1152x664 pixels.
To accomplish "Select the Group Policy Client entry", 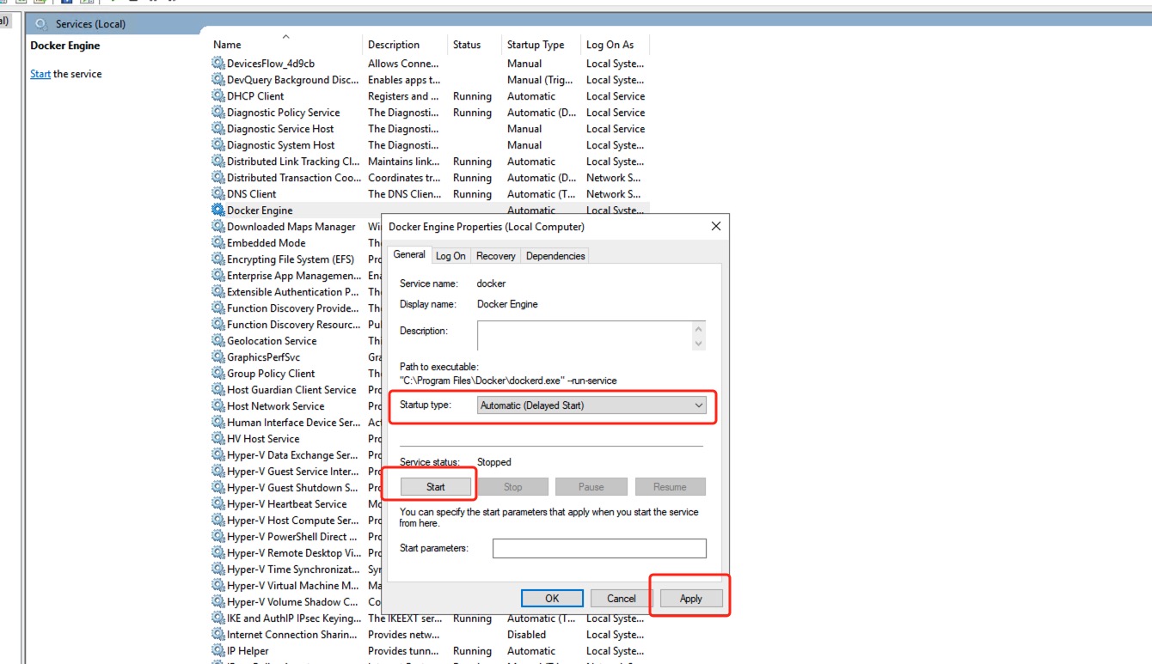I will click(x=271, y=374).
